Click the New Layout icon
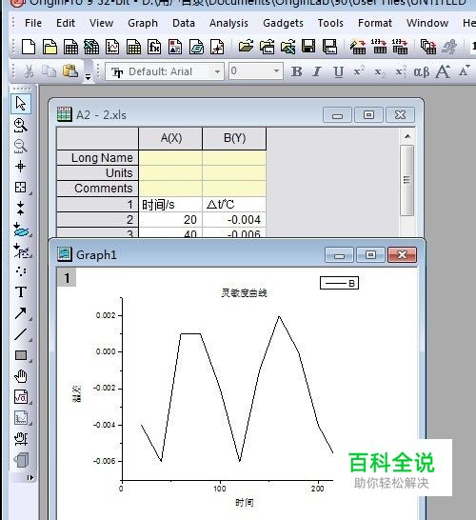Viewport: 476px width, 520px height. coord(175,47)
